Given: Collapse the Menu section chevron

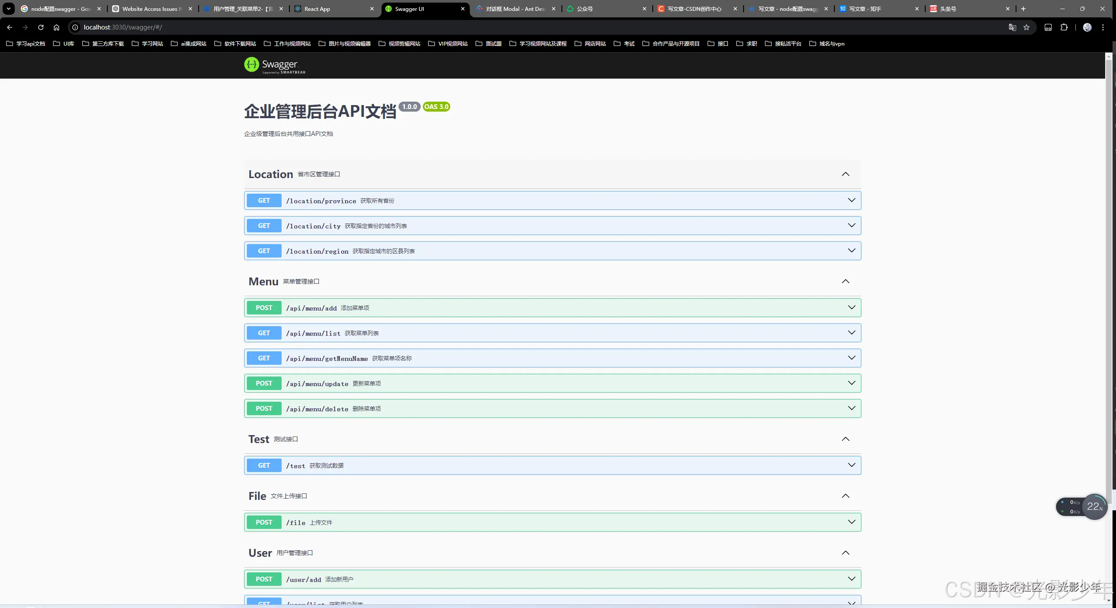Looking at the screenshot, I should coord(845,281).
